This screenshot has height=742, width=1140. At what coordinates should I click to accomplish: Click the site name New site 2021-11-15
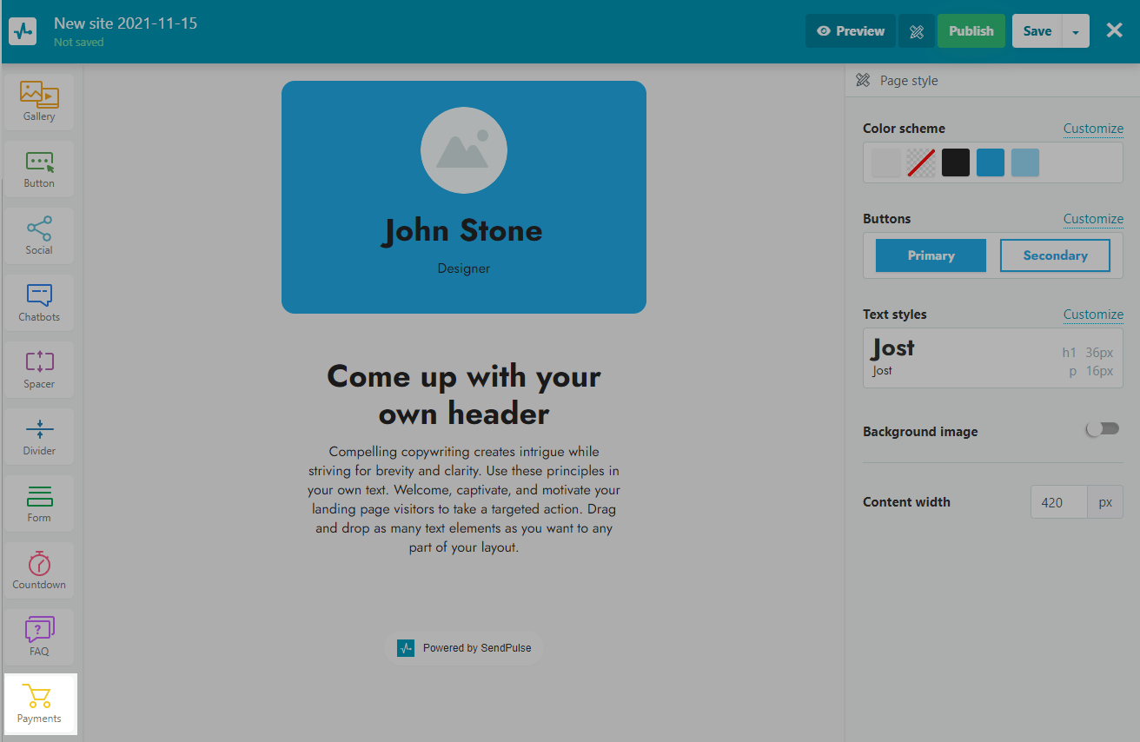125,23
